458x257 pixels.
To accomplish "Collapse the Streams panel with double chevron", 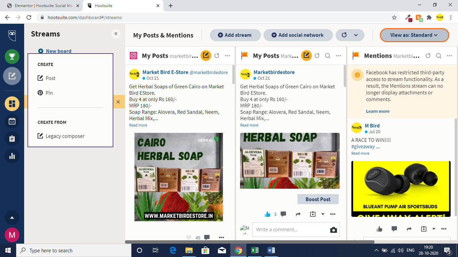I will (116, 33).
